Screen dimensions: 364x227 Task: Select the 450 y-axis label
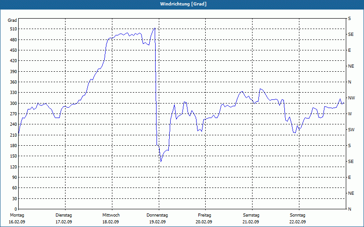click(14, 50)
